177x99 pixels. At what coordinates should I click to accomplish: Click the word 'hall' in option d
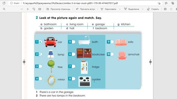(x=72, y=28)
